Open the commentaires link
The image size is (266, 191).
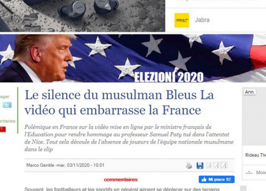pos(121,180)
